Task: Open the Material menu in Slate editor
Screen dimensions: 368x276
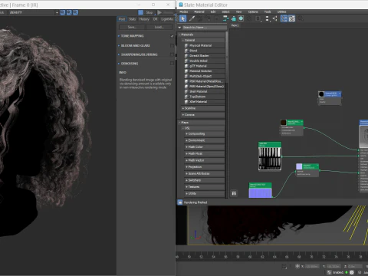Action: [x=199, y=11]
